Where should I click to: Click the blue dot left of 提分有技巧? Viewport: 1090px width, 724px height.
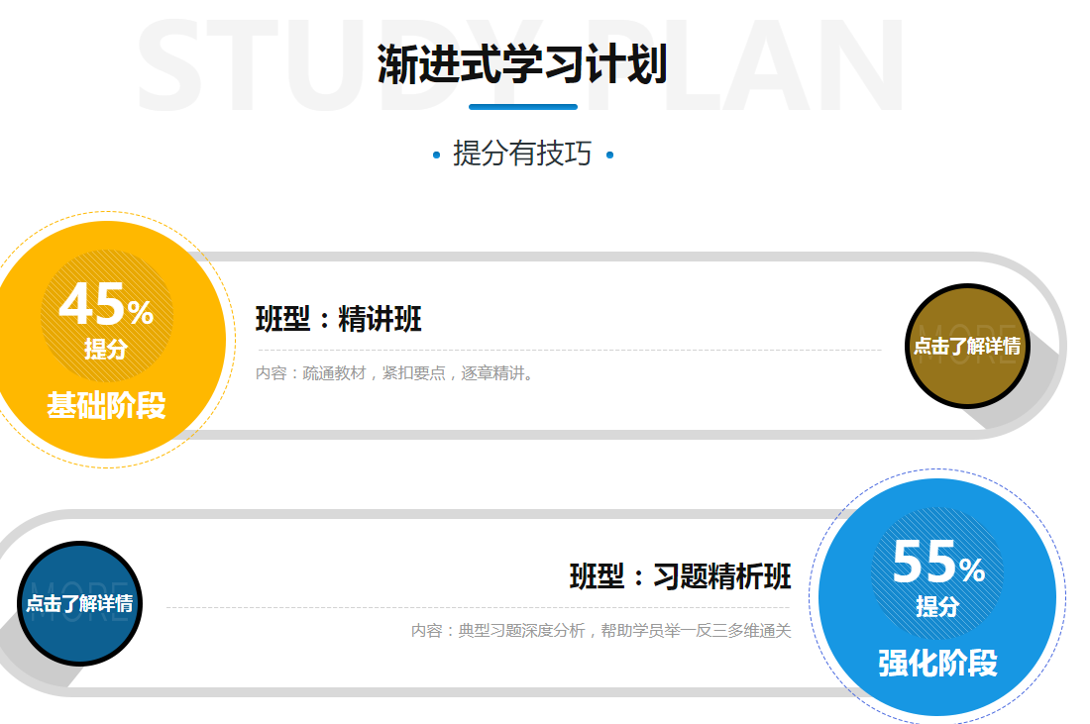pyautogui.click(x=437, y=155)
